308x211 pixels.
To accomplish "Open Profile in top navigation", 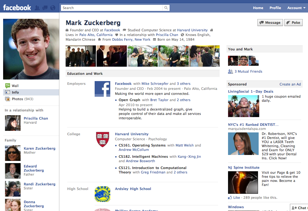I will 275,8.
